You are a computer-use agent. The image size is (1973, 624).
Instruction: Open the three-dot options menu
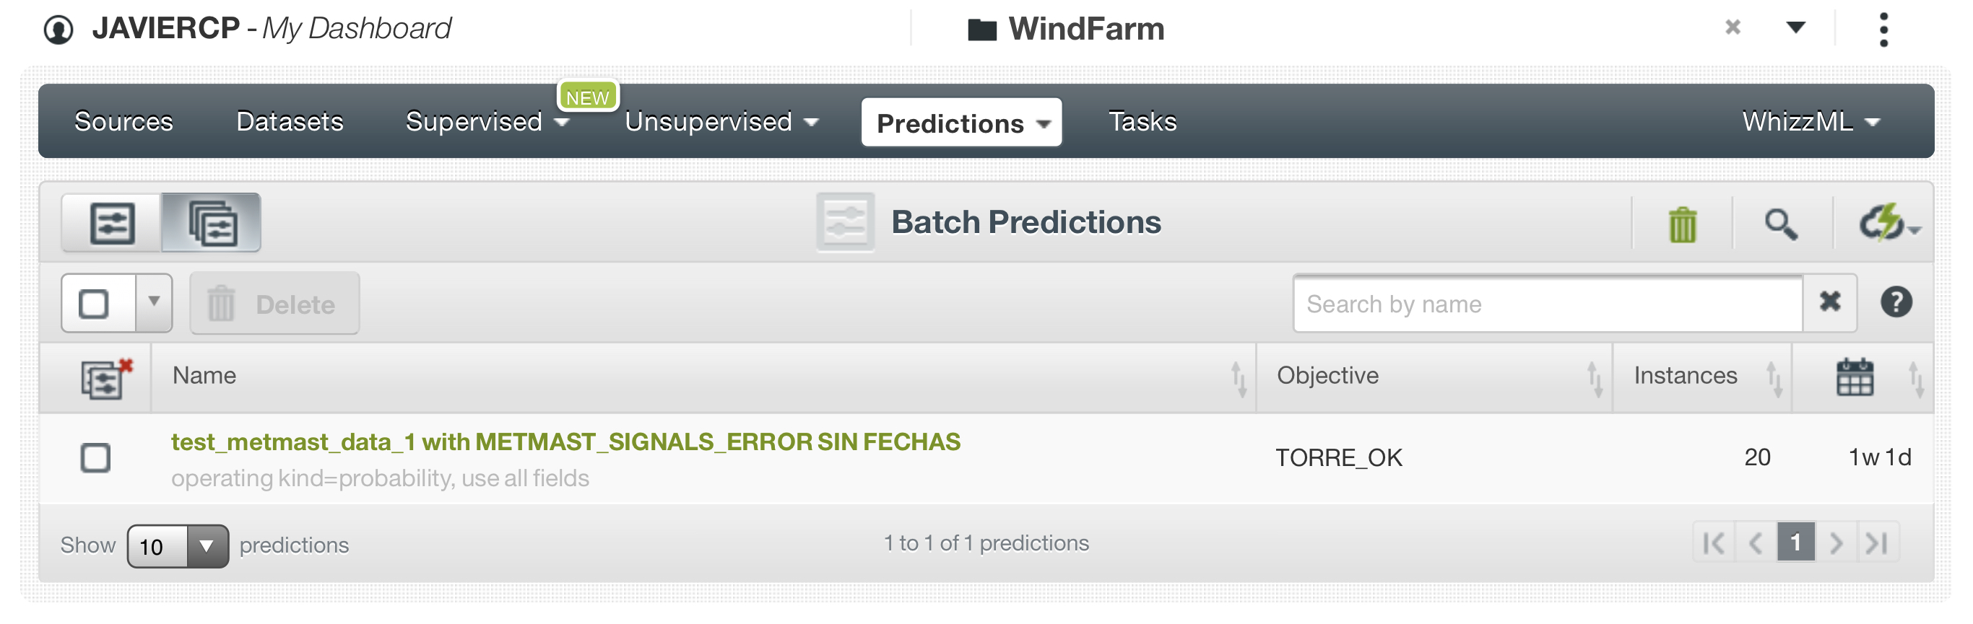1883,29
